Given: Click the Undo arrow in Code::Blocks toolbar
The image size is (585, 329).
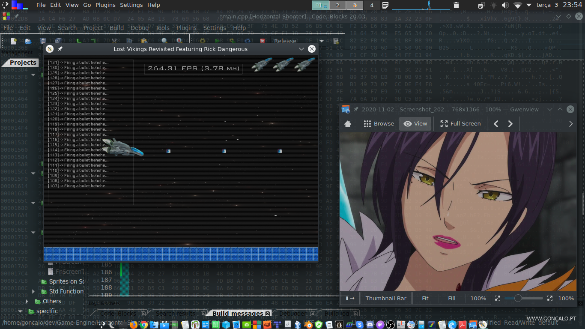Looking at the screenshot, I should pyautogui.click(x=80, y=41).
